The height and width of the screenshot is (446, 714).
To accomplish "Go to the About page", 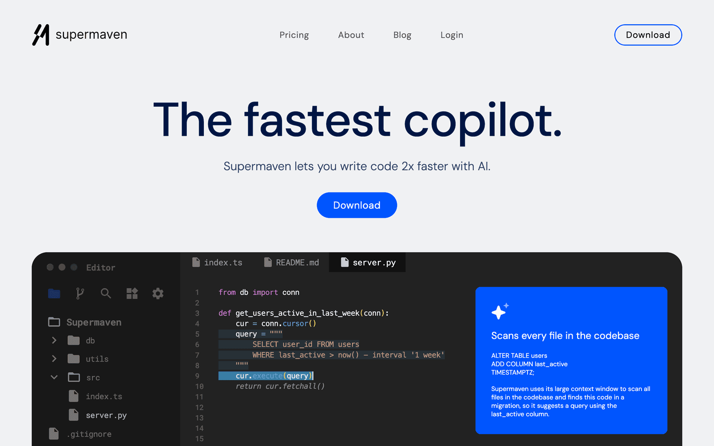I will coord(351,35).
